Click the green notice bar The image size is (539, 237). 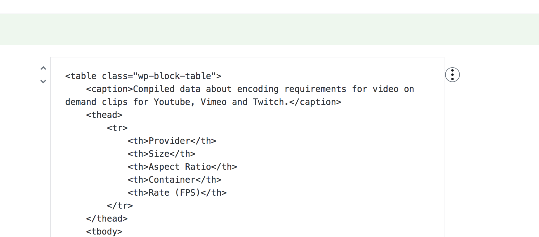click(x=269, y=29)
